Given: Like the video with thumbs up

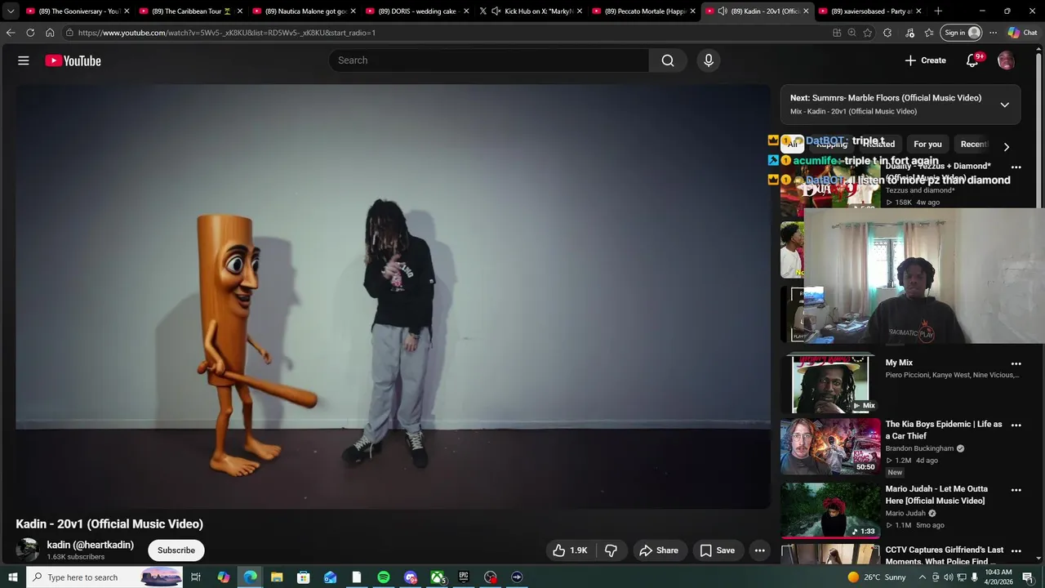Looking at the screenshot, I should pos(570,550).
